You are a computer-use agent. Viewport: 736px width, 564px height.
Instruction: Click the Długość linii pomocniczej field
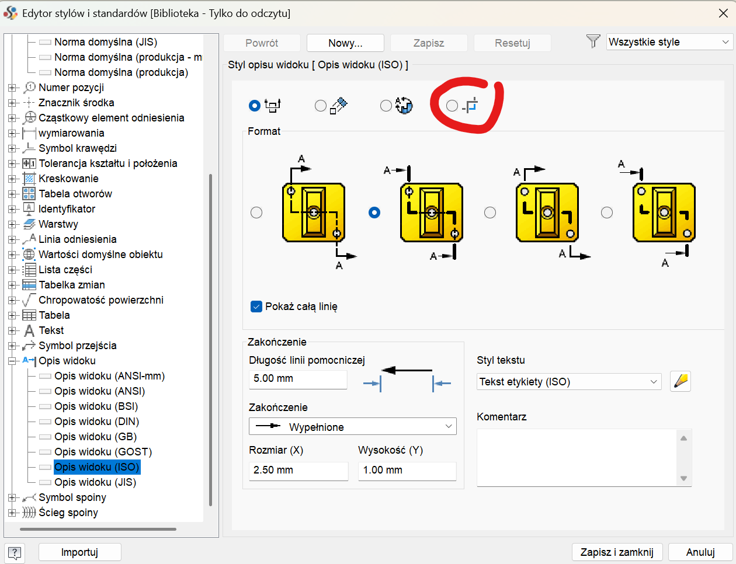coord(298,379)
